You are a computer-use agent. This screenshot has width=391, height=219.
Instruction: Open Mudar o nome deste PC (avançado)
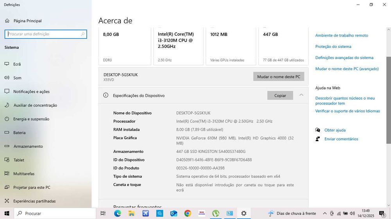coord(347,69)
